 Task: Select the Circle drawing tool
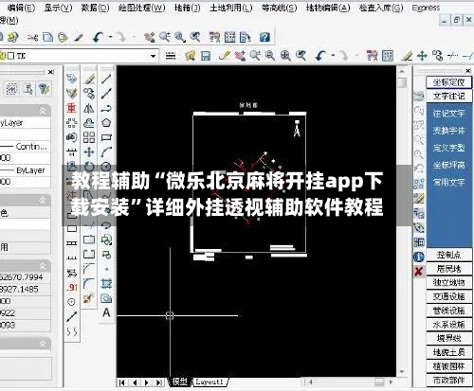pos(106,167)
